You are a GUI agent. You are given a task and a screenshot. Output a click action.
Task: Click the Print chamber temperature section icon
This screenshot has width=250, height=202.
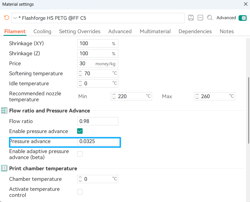coord(4,168)
